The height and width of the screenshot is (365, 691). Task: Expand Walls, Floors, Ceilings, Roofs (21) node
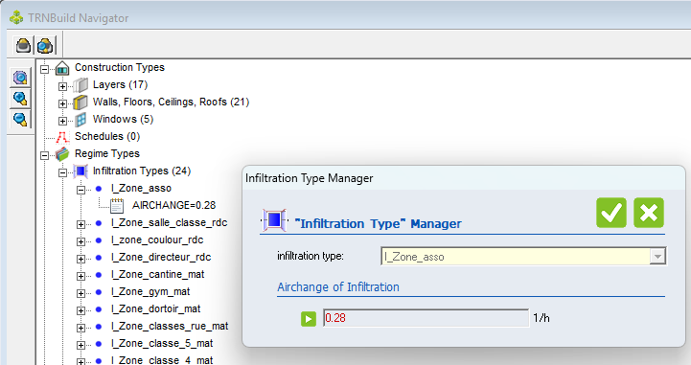[62, 103]
